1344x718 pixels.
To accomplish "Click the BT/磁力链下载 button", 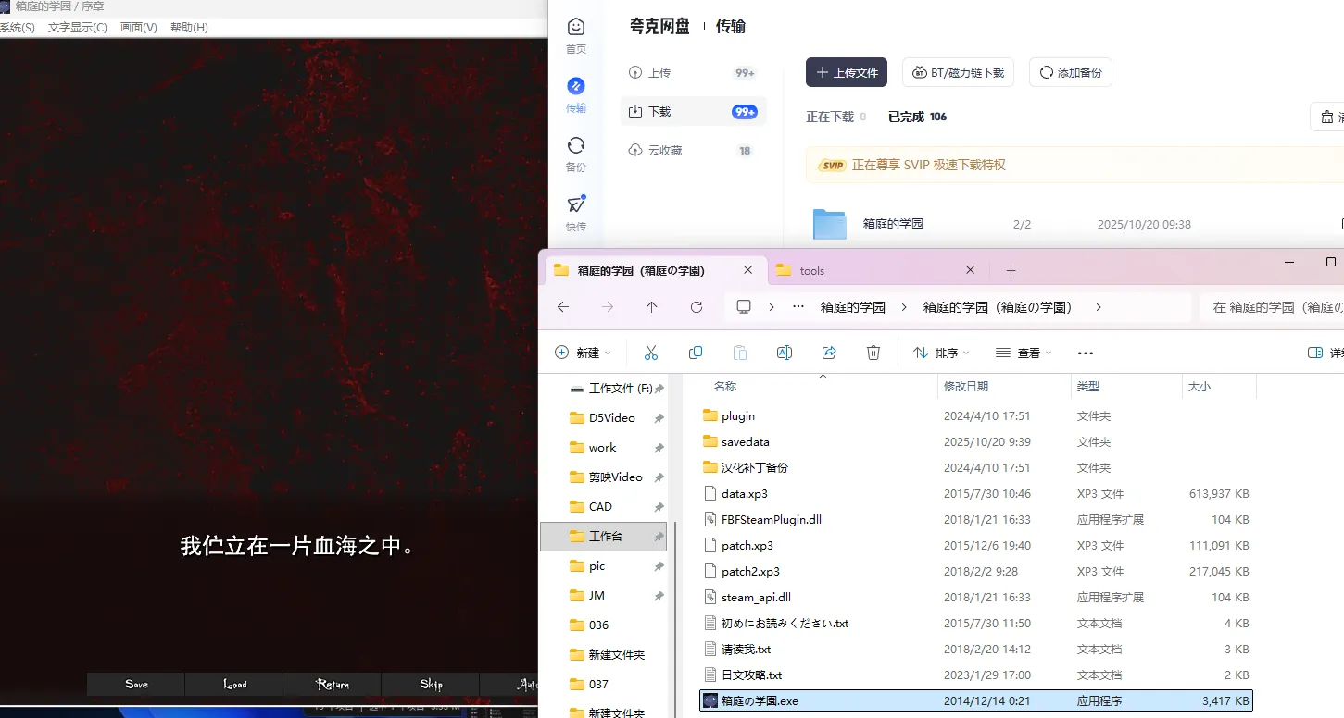I will click(x=958, y=72).
